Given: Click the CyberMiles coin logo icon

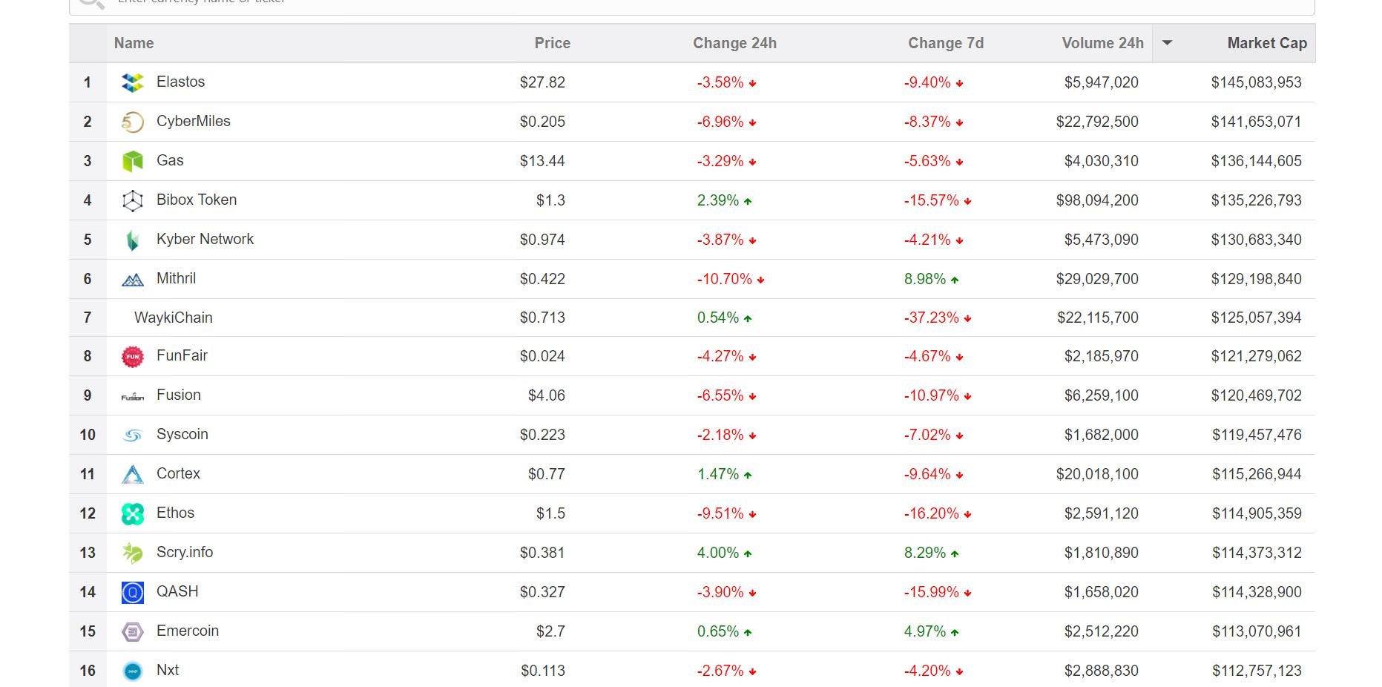Looking at the screenshot, I should click(132, 122).
